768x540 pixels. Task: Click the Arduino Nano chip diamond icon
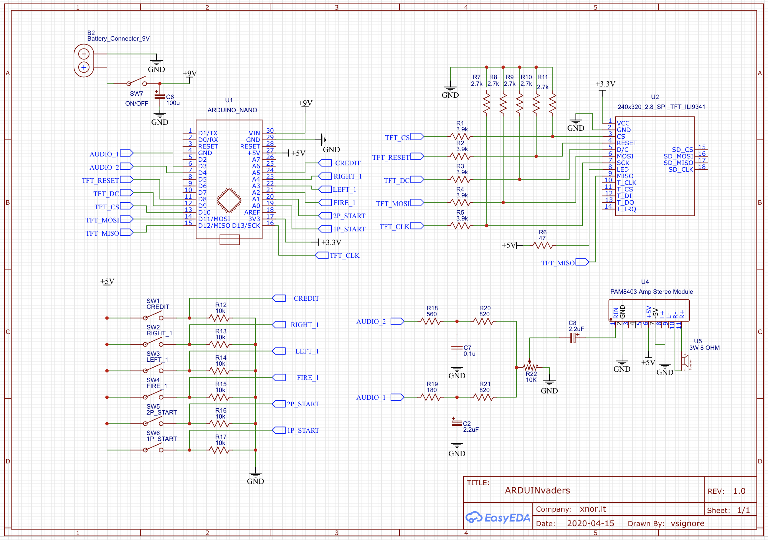[x=229, y=200]
